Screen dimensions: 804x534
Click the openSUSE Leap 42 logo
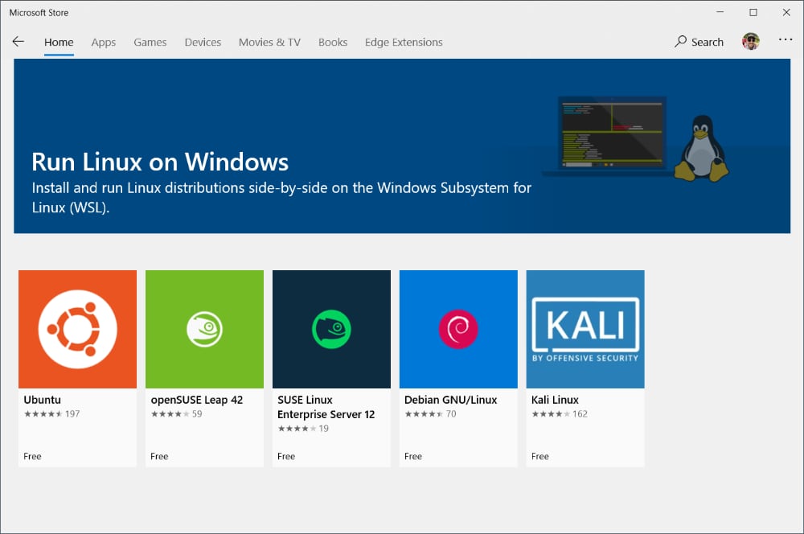tap(204, 329)
